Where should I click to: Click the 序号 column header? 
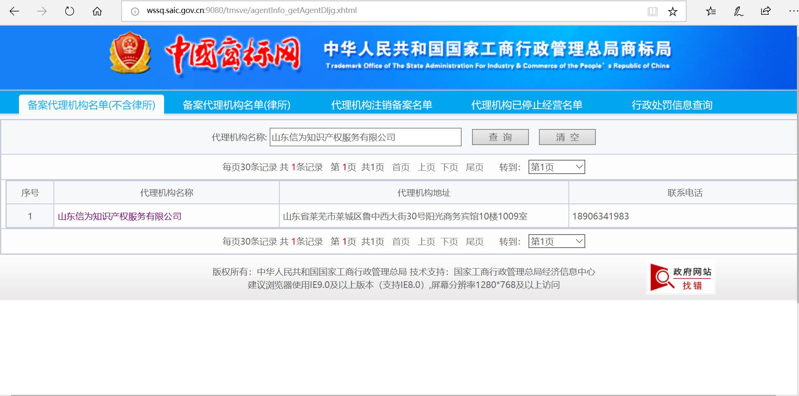tap(30, 193)
